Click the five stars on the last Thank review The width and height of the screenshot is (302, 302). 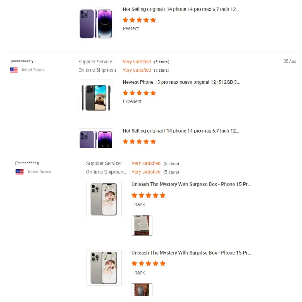pyautogui.click(x=148, y=264)
